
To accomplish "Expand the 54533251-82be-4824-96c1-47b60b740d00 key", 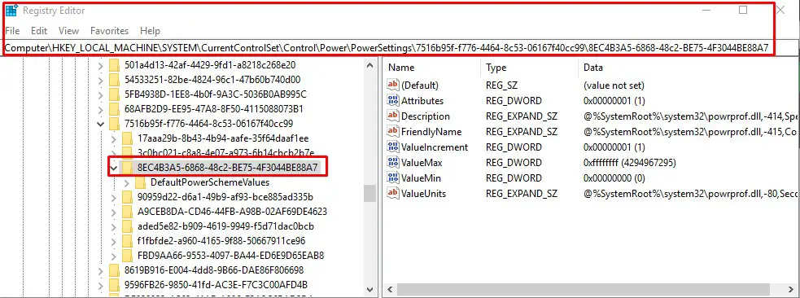I will coord(101,80).
